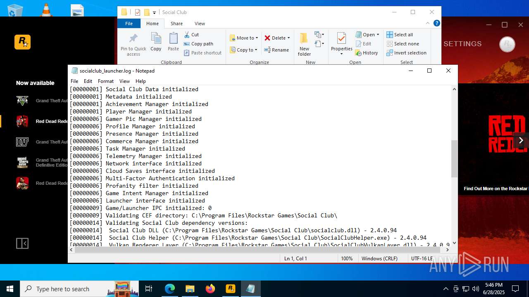Viewport: 529px width, 297px height.
Task: Show hidden system tray icons
Action: coord(446,289)
